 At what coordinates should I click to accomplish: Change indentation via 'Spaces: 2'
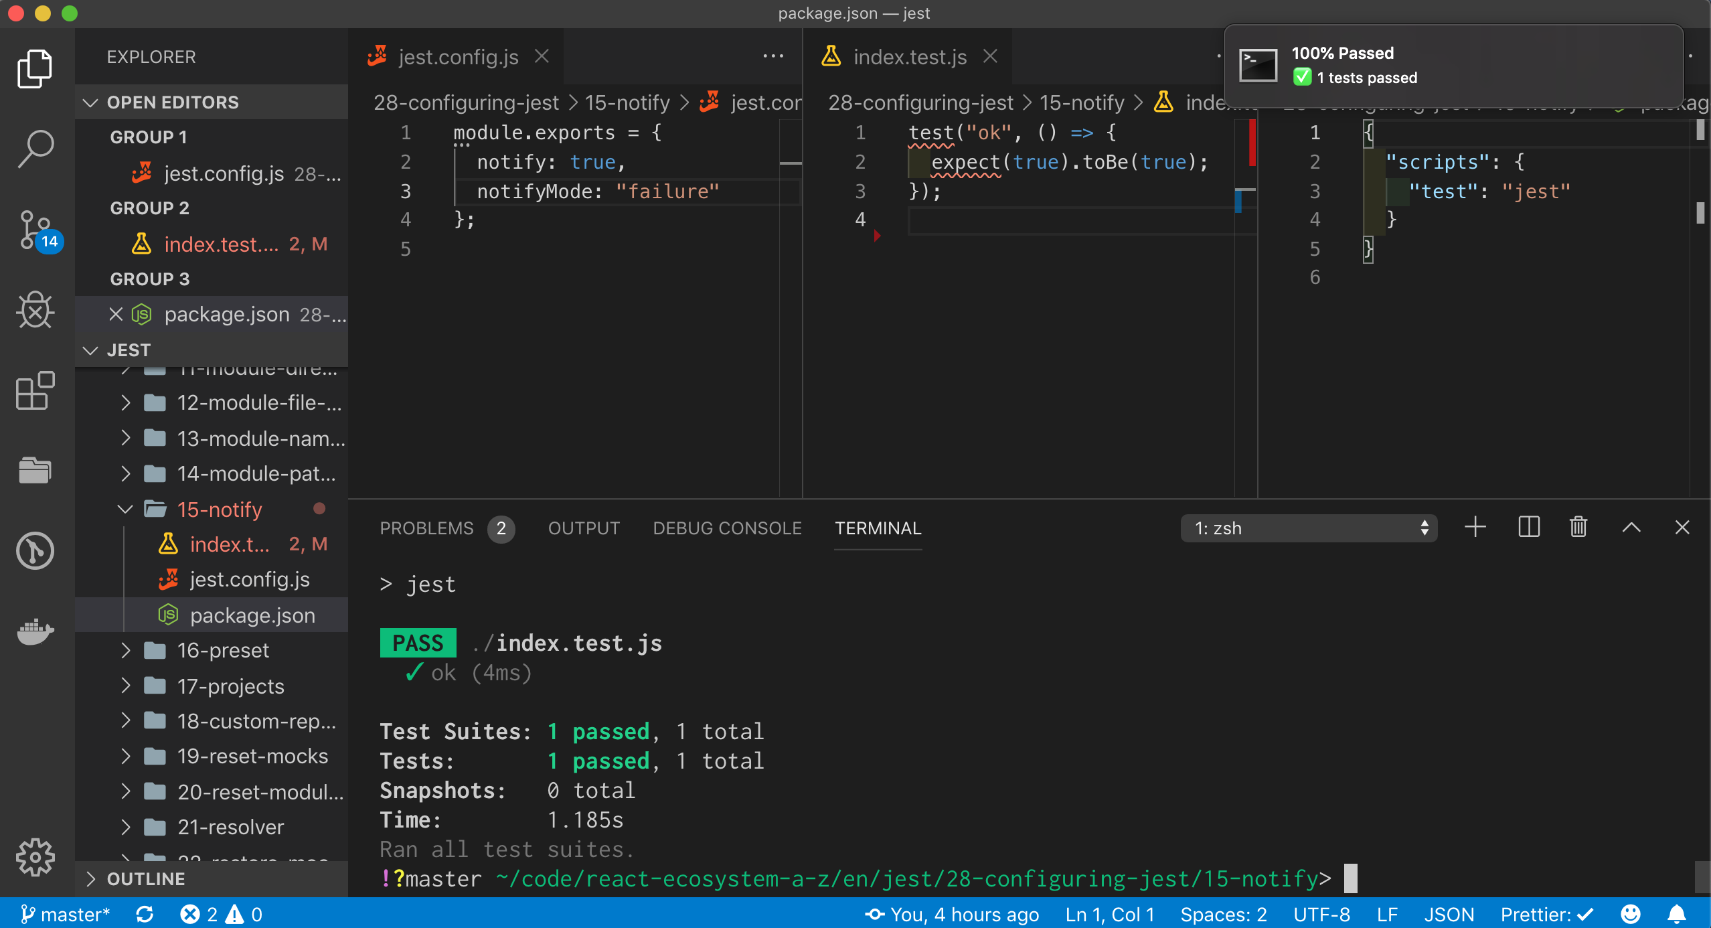point(1224,914)
